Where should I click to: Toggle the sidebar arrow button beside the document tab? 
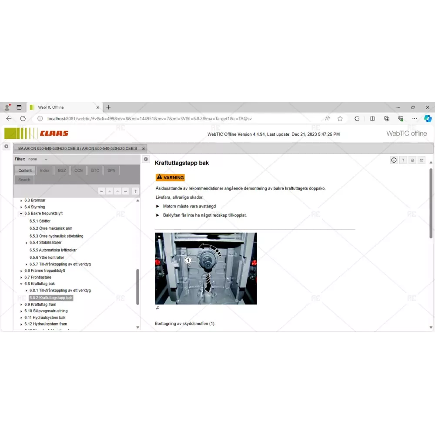[7, 147]
